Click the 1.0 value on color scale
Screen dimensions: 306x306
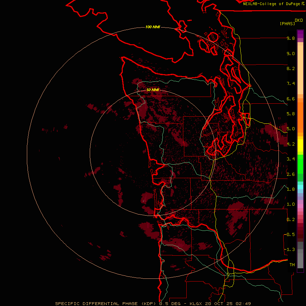click(x=291, y=204)
